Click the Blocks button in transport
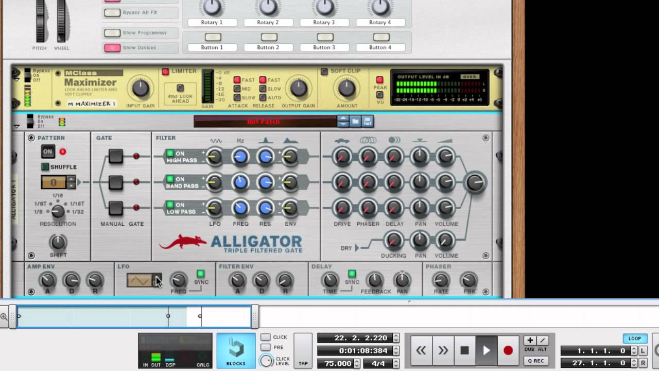Screen dimensions: 659x371 coord(236,350)
